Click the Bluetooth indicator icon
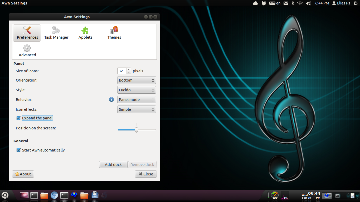This screenshot has height=202, width=360. tap(293, 3)
